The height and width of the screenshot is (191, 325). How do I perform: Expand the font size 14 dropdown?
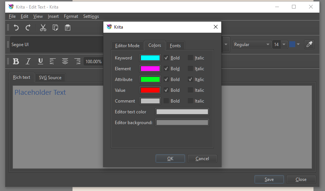click(284, 45)
